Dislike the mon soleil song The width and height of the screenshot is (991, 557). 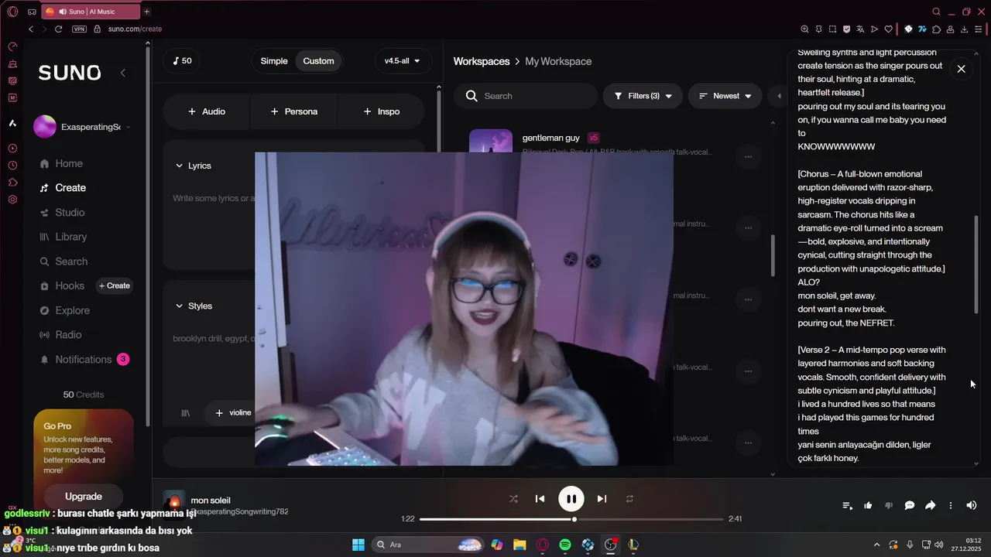889,505
